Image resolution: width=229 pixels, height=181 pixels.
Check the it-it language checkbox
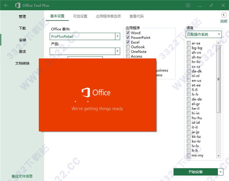coord(189,127)
